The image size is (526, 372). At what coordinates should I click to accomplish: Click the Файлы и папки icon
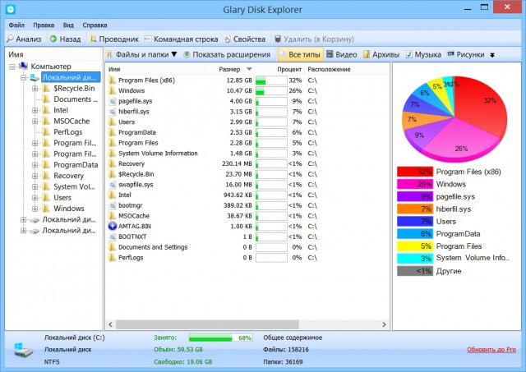109,54
